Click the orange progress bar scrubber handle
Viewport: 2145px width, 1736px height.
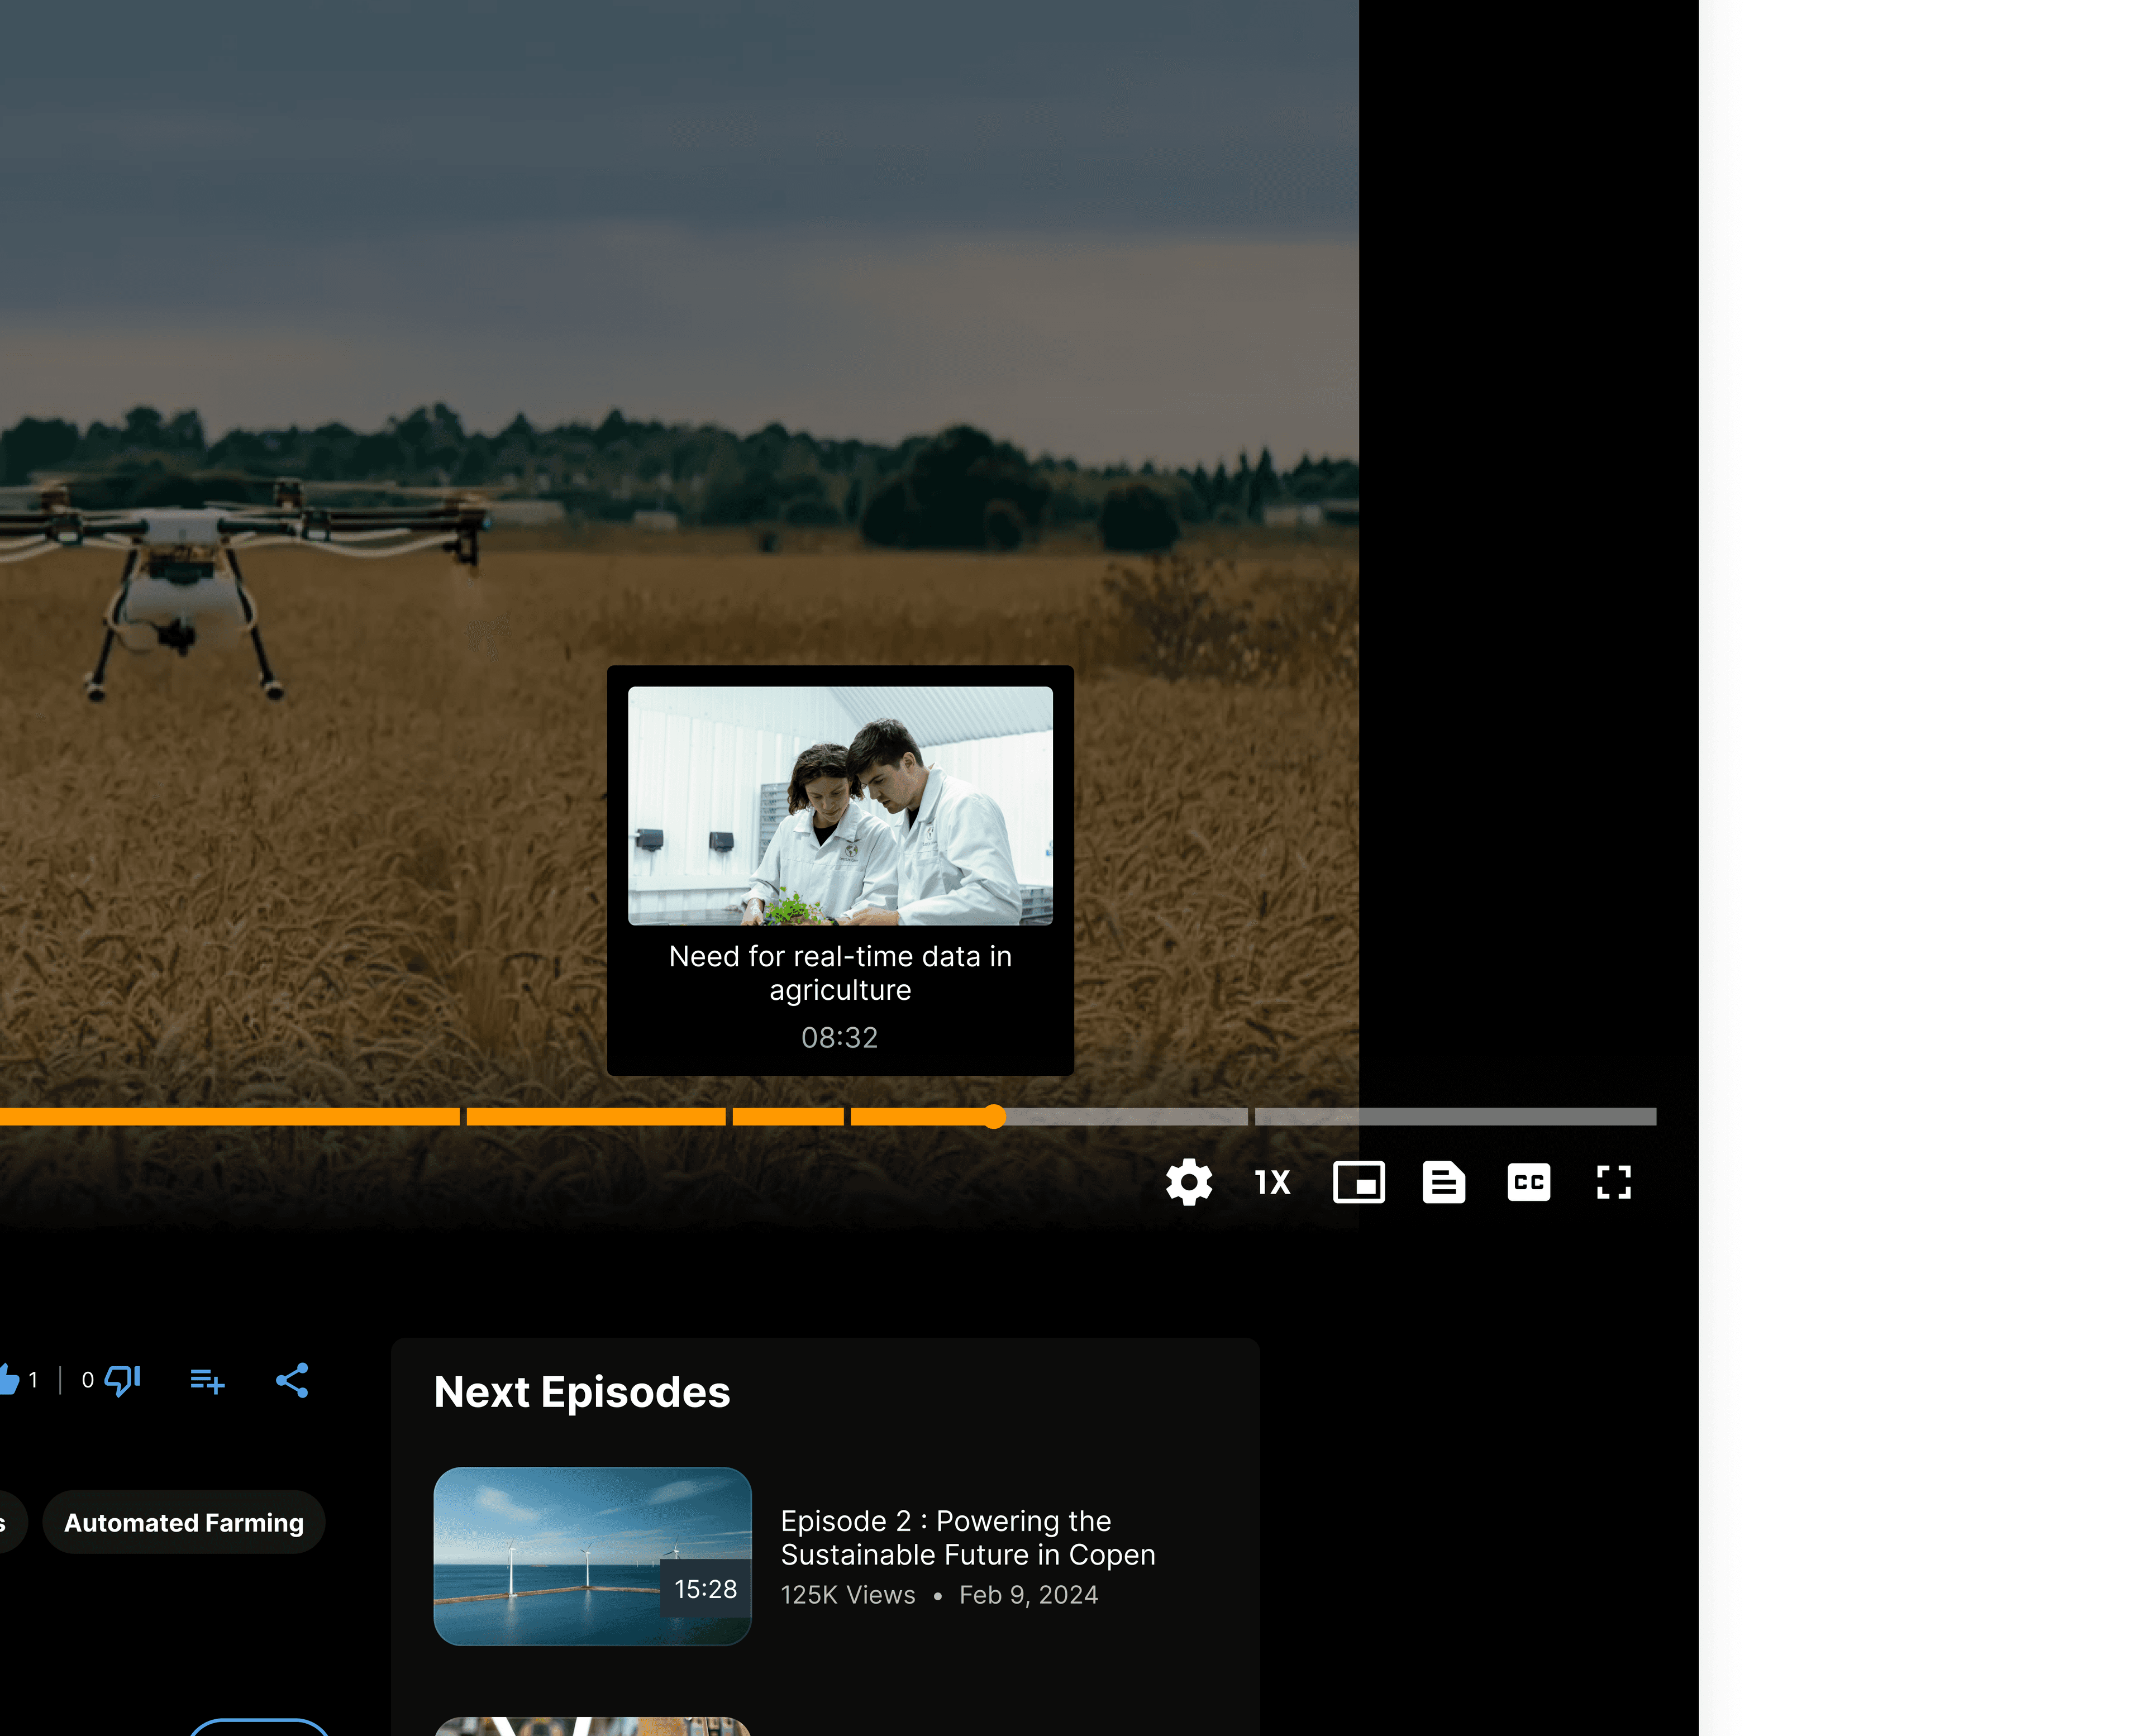pyautogui.click(x=993, y=1117)
